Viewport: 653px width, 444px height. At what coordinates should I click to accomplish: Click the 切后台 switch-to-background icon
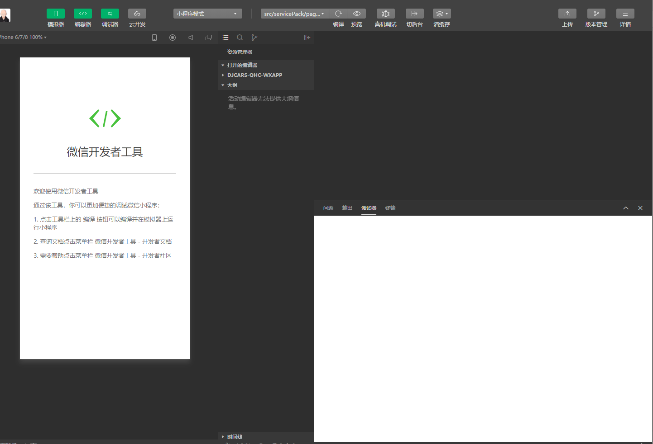click(415, 14)
